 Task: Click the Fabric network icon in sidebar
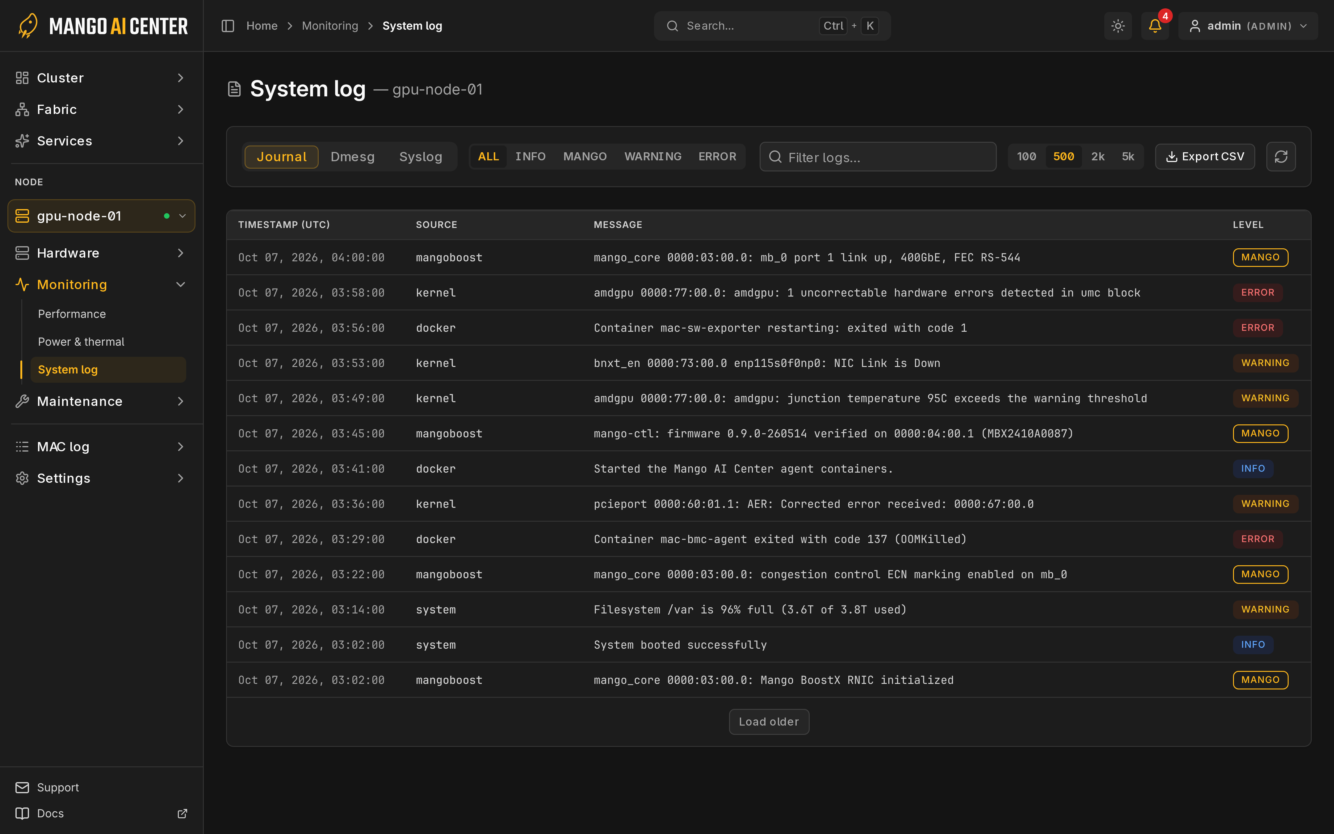tap(22, 109)
